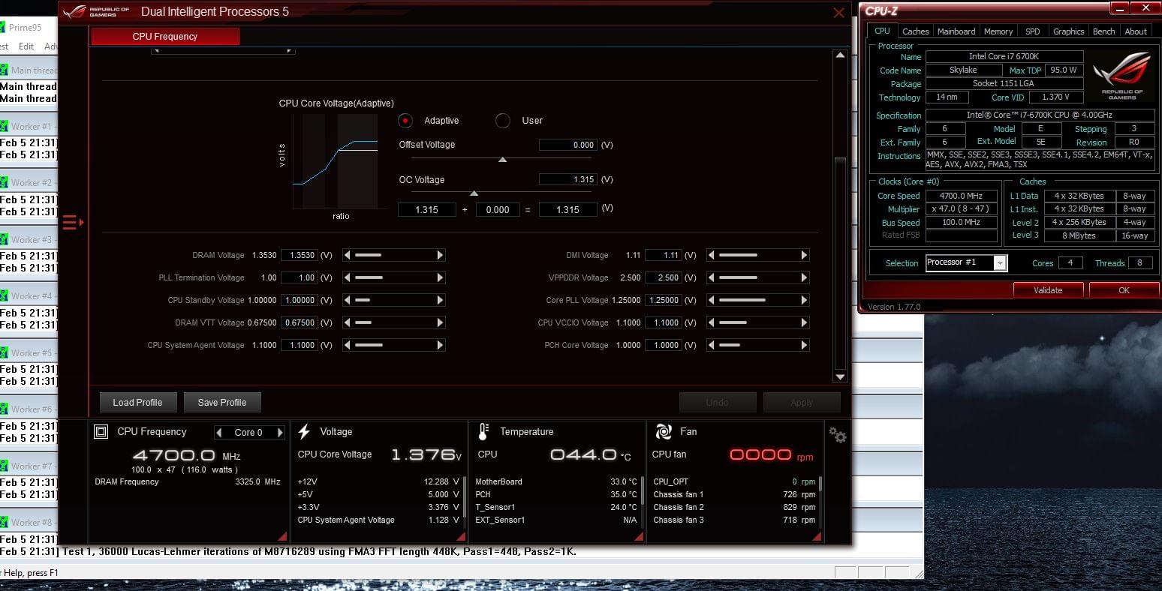
Task: Open monitor settings gear icon
Action: pos(837,435)
